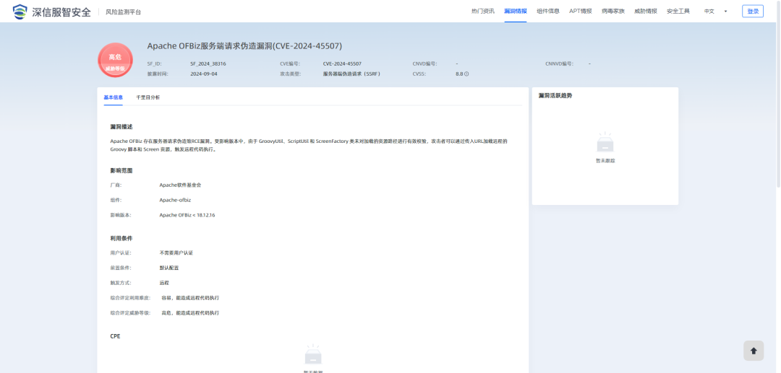Click the 漏洞活跃趋势 panel title

pos(555,95)
